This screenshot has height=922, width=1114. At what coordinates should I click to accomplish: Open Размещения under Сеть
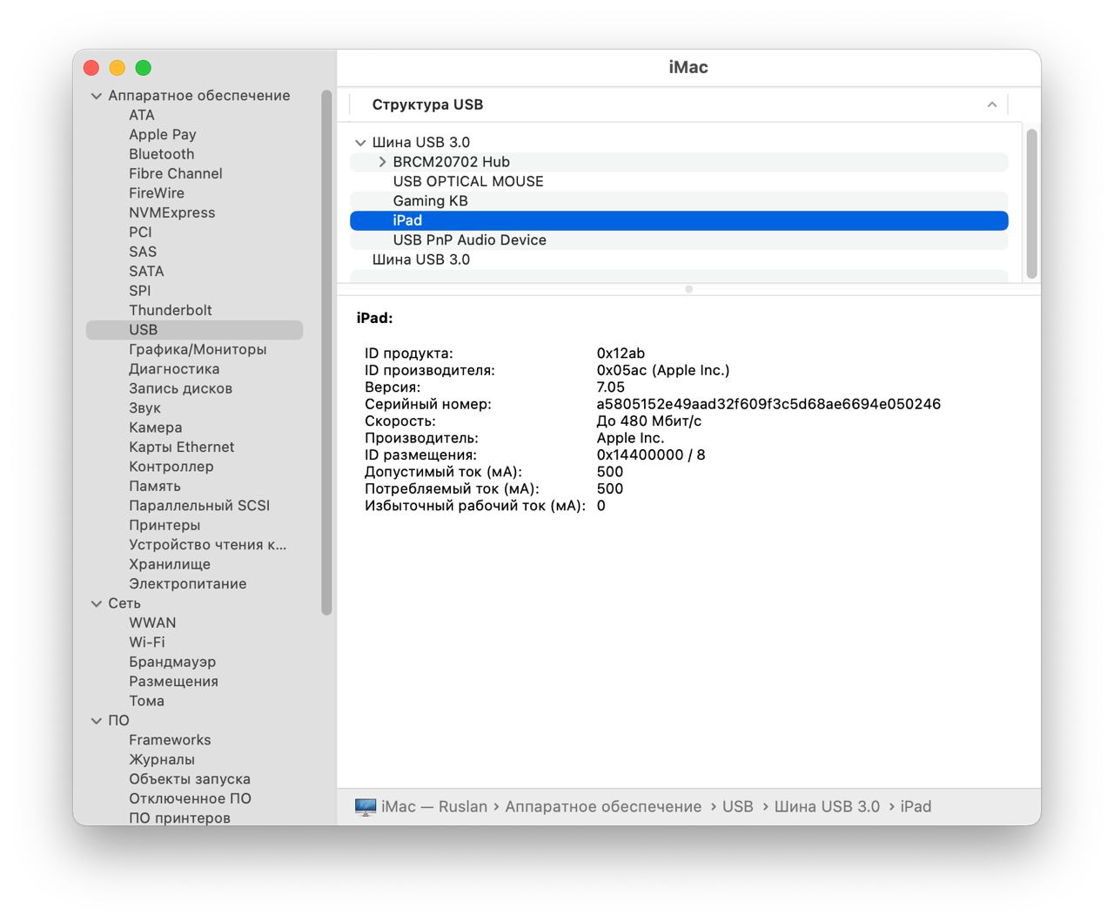click(173, 682)
